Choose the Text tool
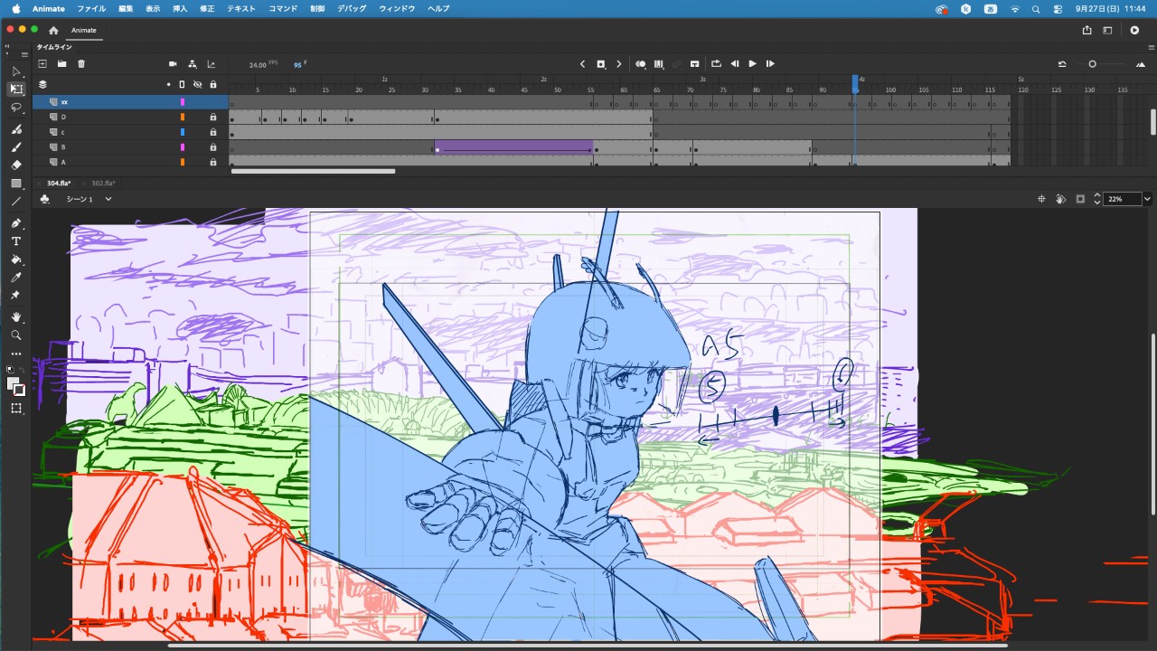The height and width of the screenshot is (651, 1157). (16, 241)
